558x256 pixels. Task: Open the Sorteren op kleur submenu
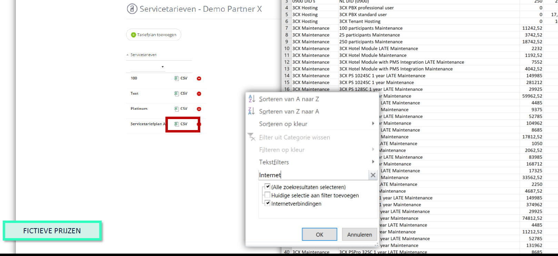[x=283, y=124]
